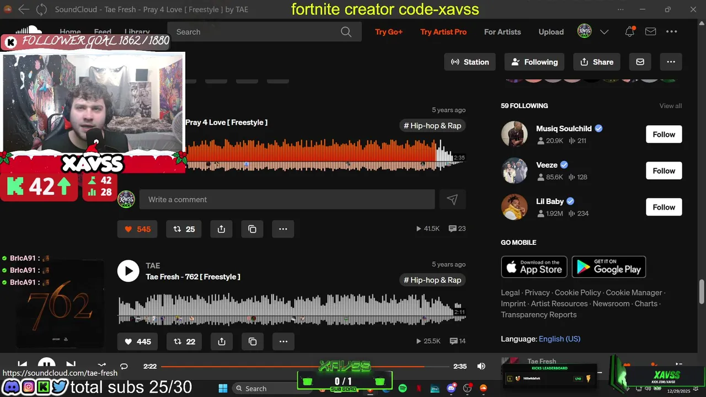This screenshot has width=706, height=397.
Task: Open the Windows Start menu
Action: (223, 388)
